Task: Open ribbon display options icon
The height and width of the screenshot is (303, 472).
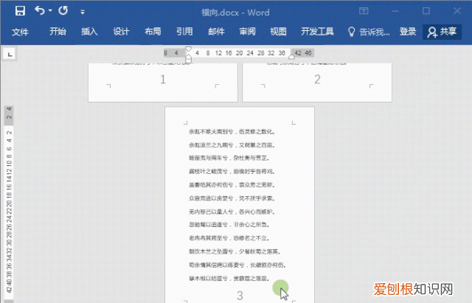Action: coord(364,11)
